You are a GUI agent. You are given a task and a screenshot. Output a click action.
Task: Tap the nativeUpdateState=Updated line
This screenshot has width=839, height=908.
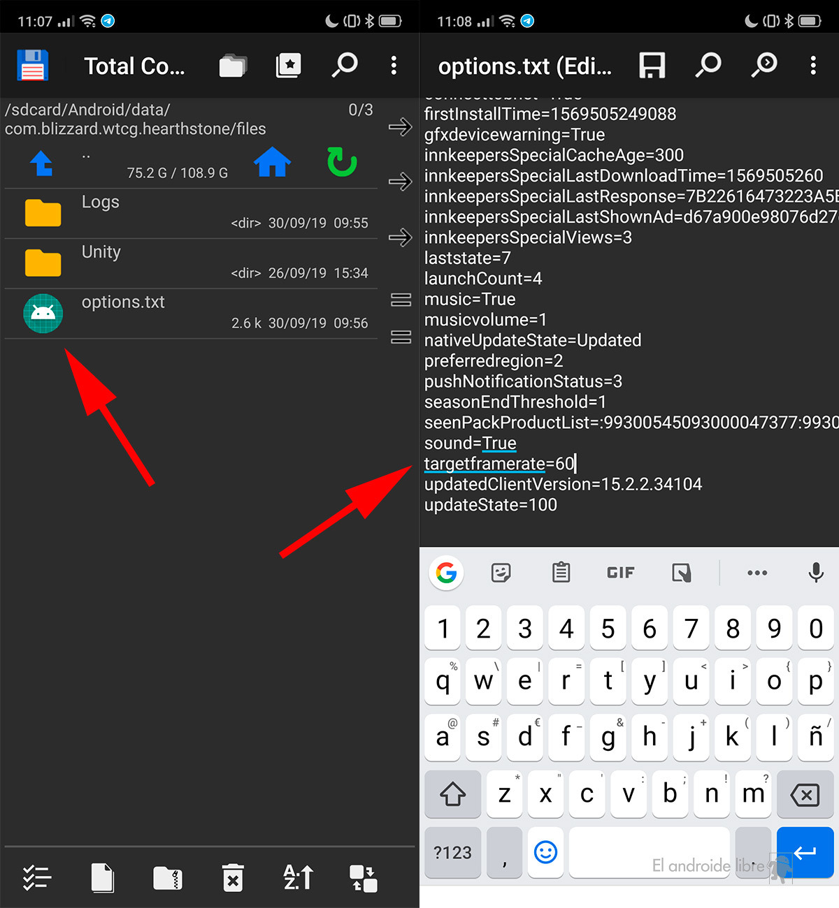[x=533, y=340]
